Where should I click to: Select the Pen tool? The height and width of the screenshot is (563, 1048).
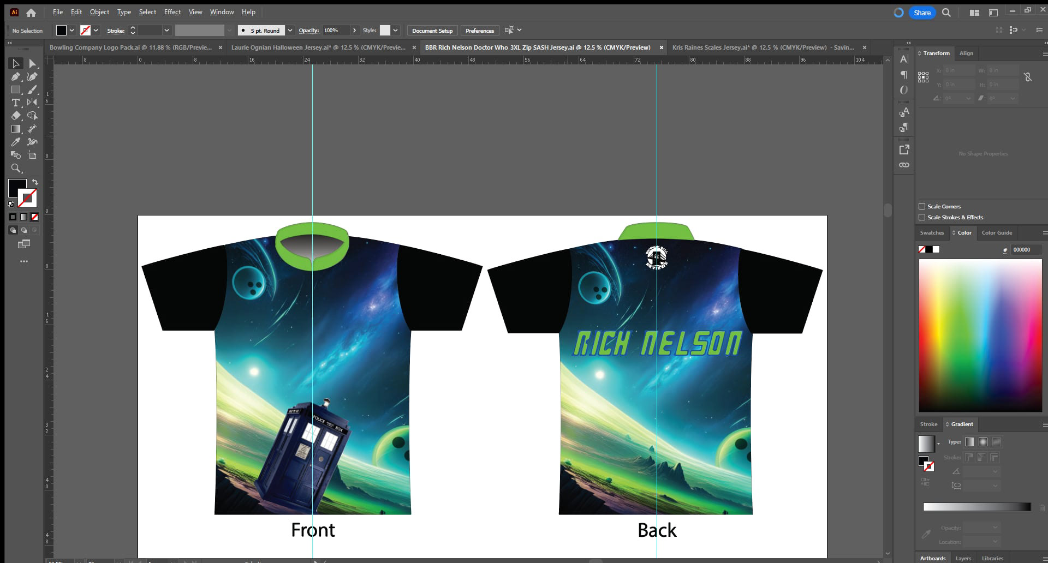tap(16, 77)
